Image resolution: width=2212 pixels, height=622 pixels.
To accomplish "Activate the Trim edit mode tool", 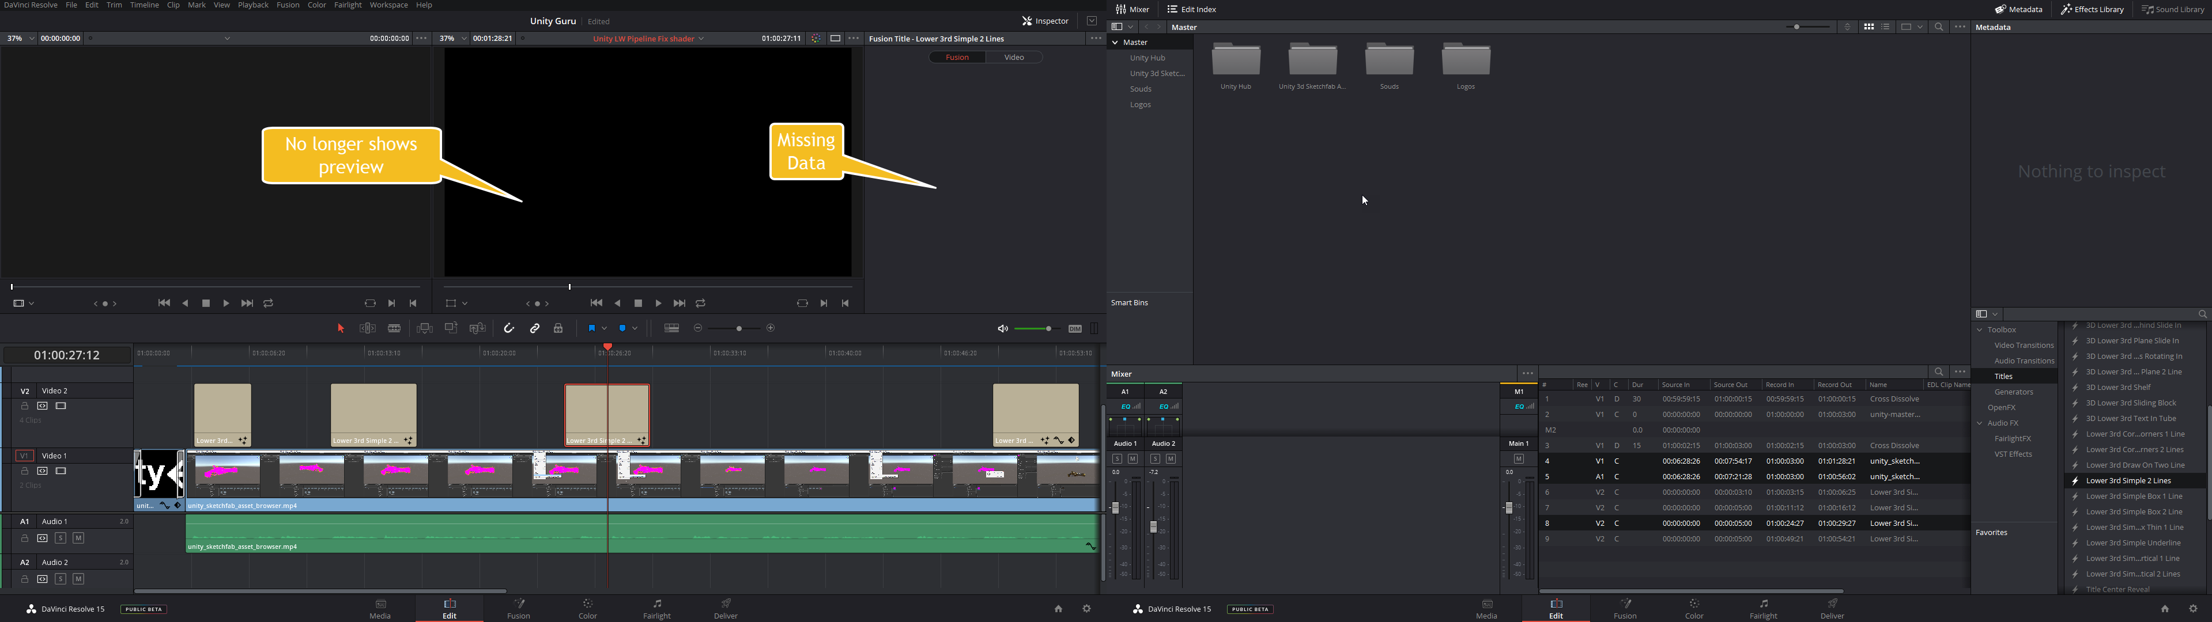I will pyautogui.click(x=368, y=329).
